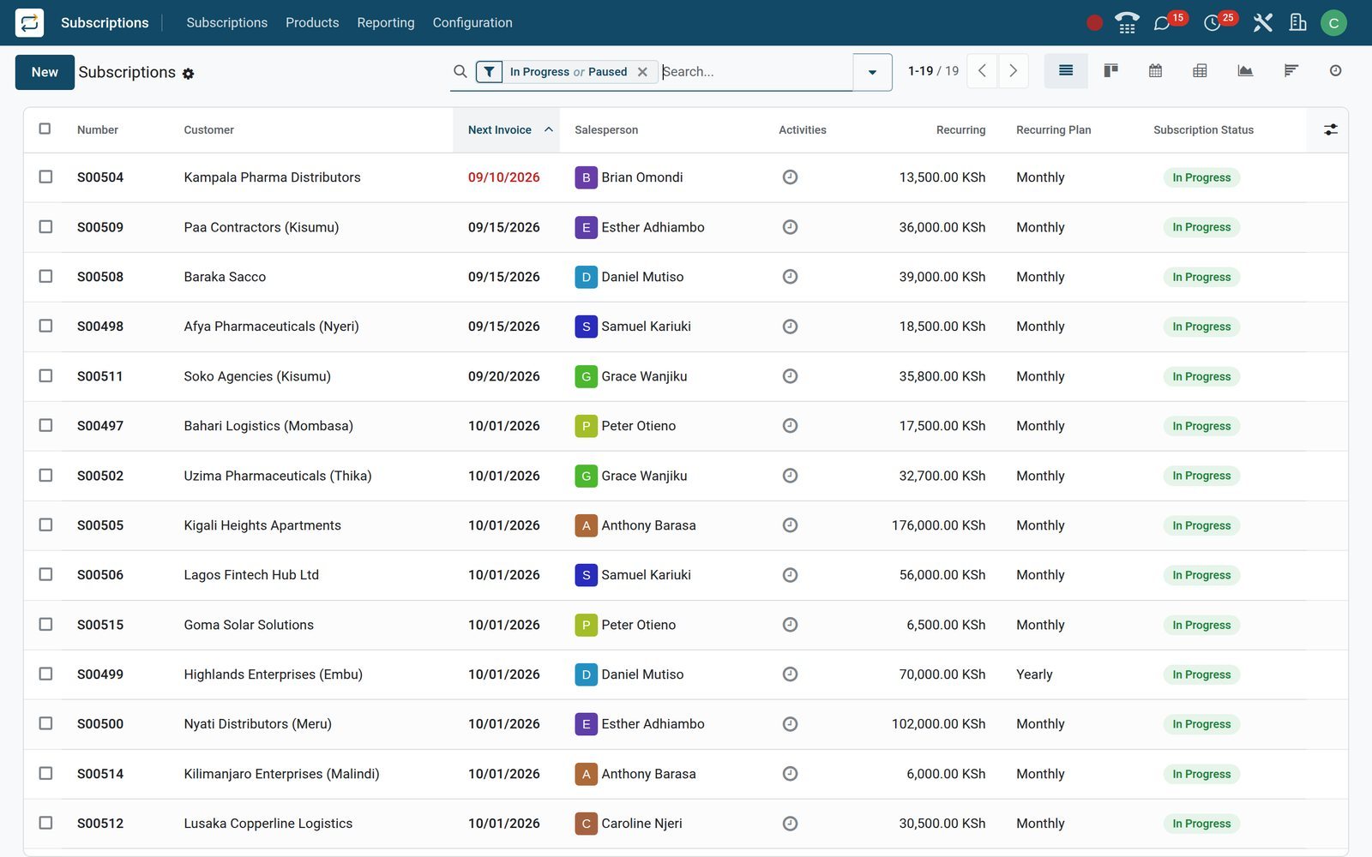Image resolution: width=1372 pixels, height=857 pixels.
Task: Switch to pivot table view
Action: [x=1200, y=71]
